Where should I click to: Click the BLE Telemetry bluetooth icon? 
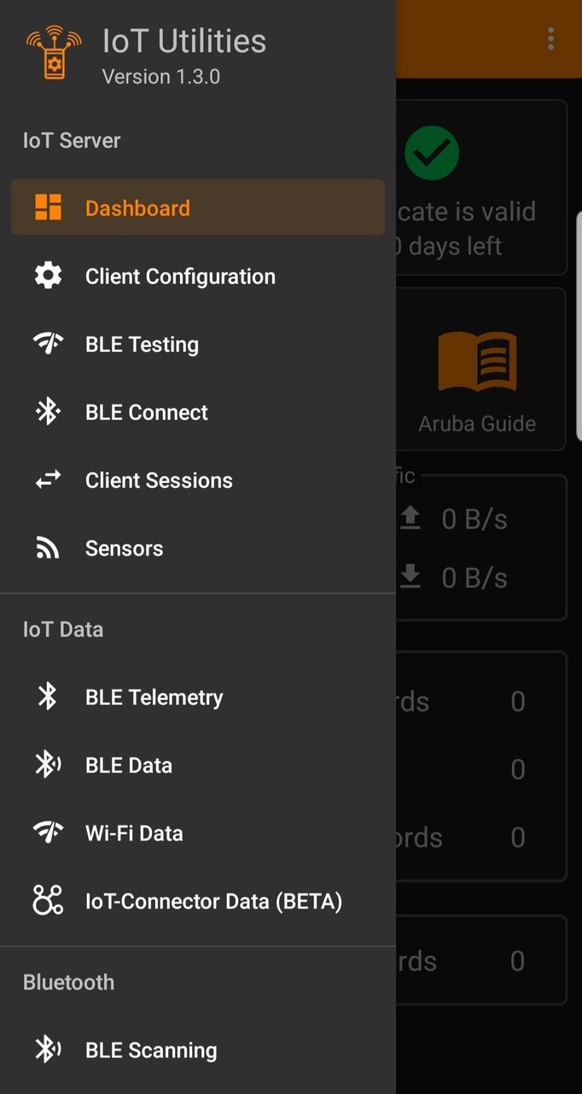click(x=48, y=697)
